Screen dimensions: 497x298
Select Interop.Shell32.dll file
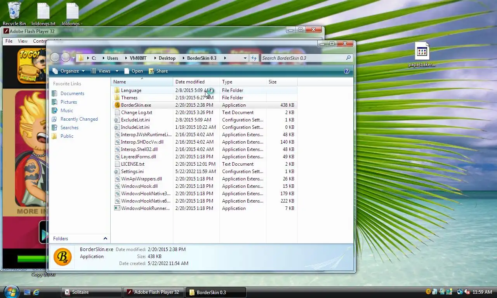point(139,149)
